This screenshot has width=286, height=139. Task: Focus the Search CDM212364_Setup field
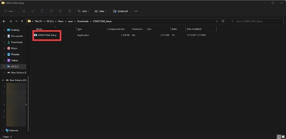click(x=256, y=21)
